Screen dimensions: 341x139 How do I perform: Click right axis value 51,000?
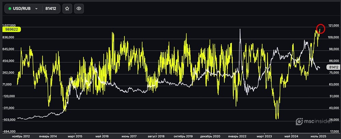[335, 96]
